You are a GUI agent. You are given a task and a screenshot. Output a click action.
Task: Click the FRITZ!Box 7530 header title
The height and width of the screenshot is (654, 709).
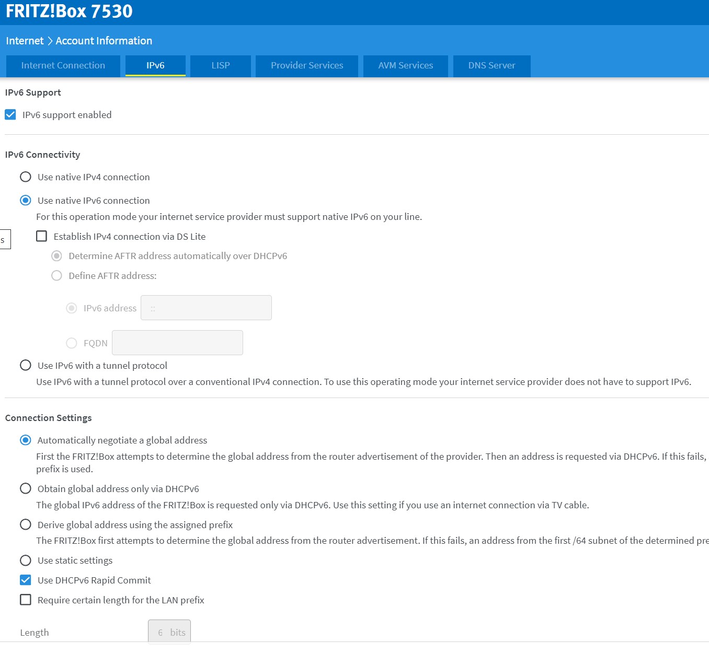69,11
